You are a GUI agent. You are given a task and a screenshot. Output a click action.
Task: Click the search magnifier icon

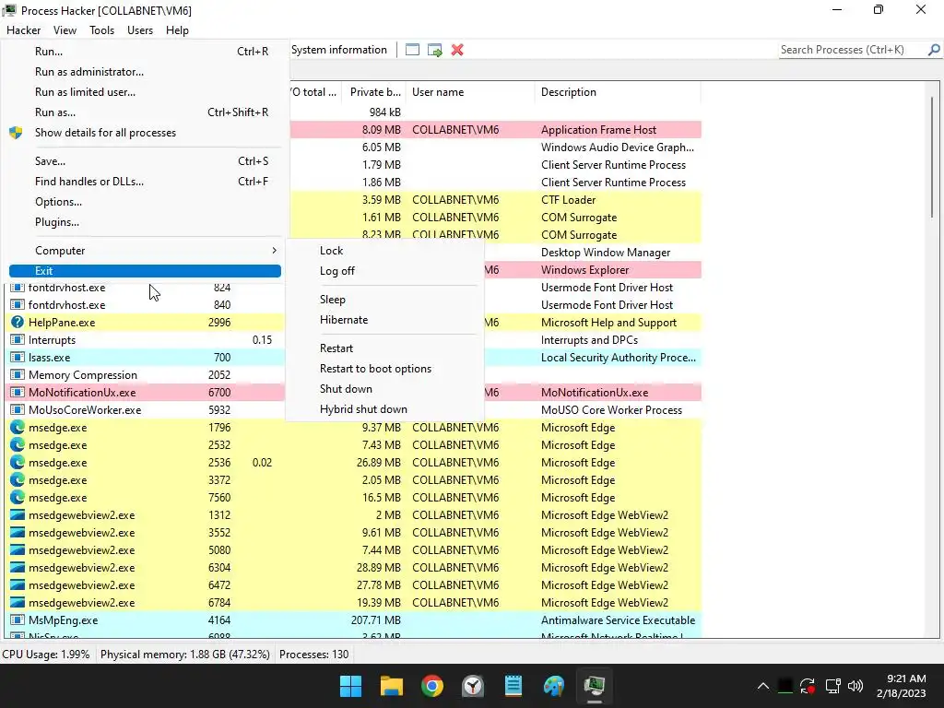pos(934,50)
